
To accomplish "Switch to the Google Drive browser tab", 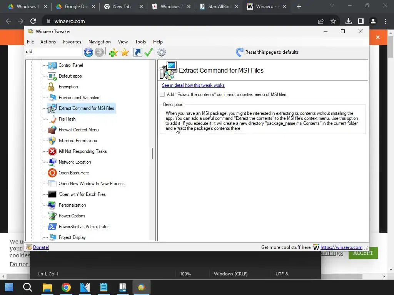I will (x=76, y=7).
